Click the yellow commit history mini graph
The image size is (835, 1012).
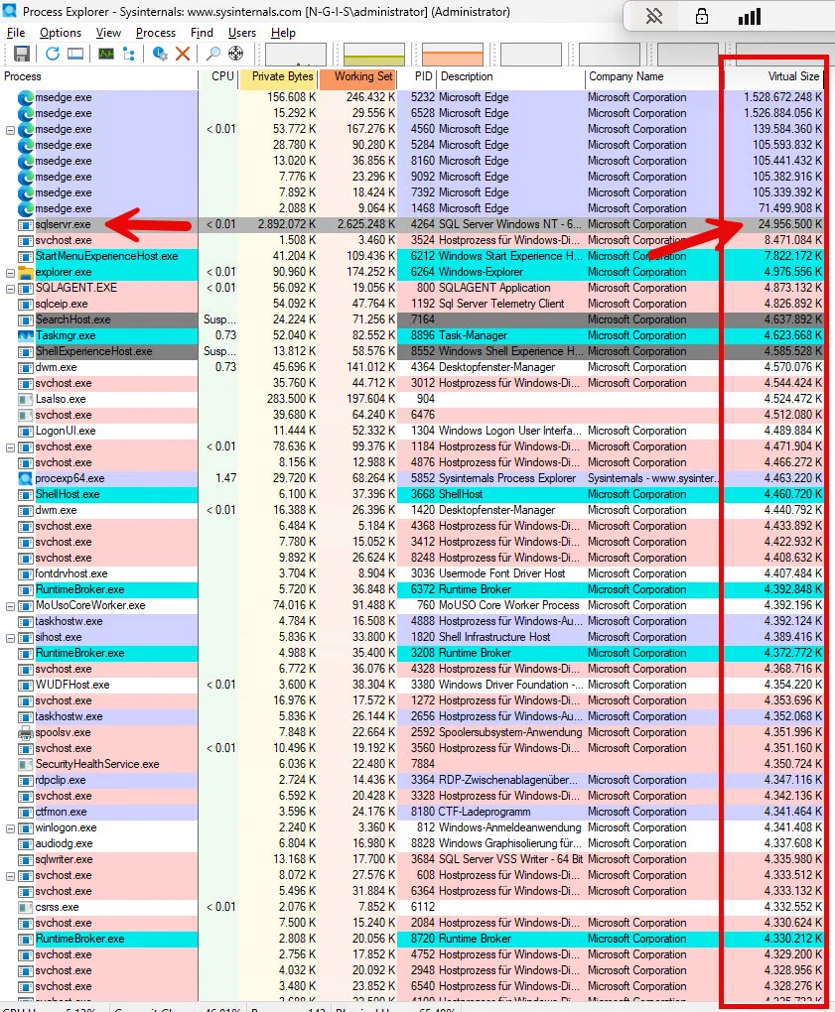[374, 55]
